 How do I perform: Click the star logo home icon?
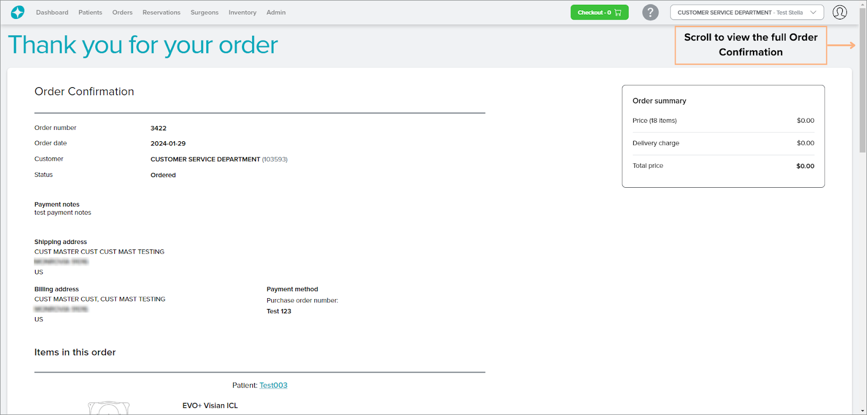tap(17, 12)
